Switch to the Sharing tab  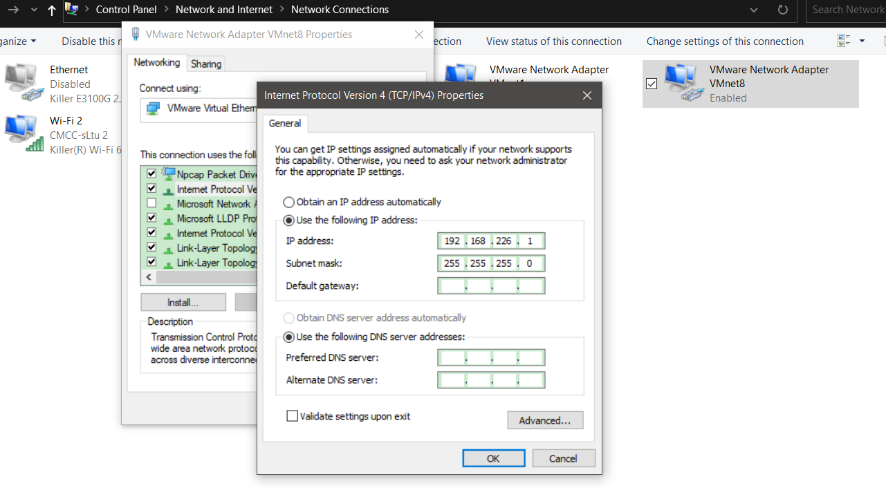tap(206, 64)
